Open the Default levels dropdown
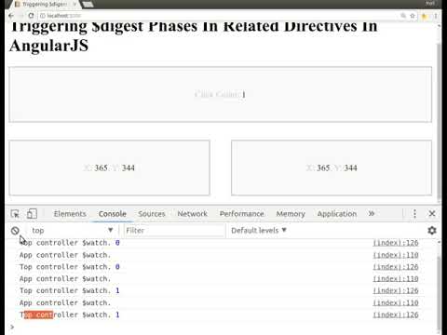 [259, 231]
